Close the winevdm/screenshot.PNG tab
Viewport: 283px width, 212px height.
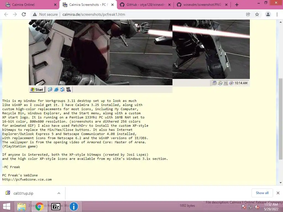point(226,5)
